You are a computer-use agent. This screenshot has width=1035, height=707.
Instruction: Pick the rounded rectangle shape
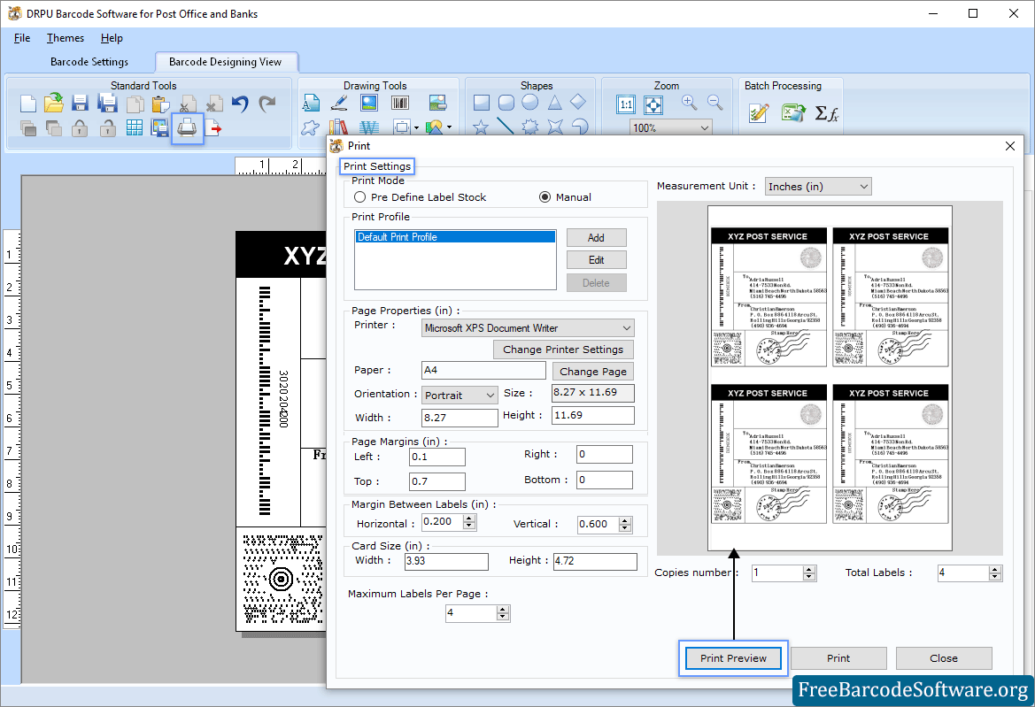(x=506, y=103)
